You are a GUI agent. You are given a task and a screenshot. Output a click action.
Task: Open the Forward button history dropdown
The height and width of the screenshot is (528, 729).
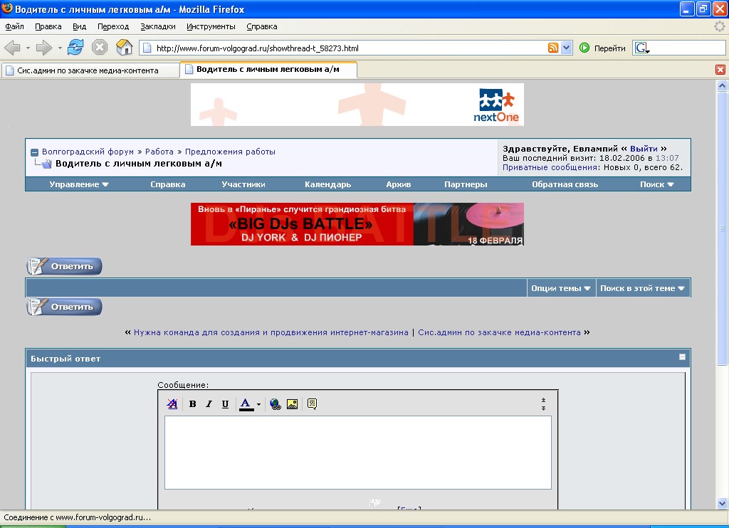tap(60, 48)
